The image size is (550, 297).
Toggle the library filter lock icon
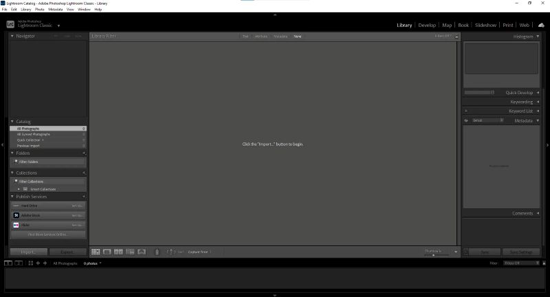click(456, 36)
